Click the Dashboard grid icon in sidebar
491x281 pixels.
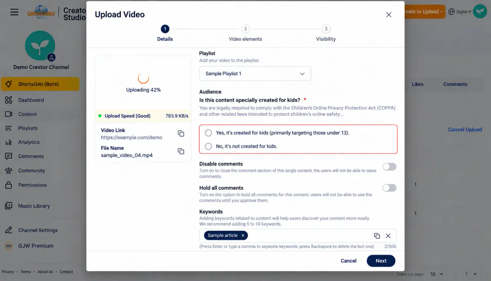[x=9, y=100]
